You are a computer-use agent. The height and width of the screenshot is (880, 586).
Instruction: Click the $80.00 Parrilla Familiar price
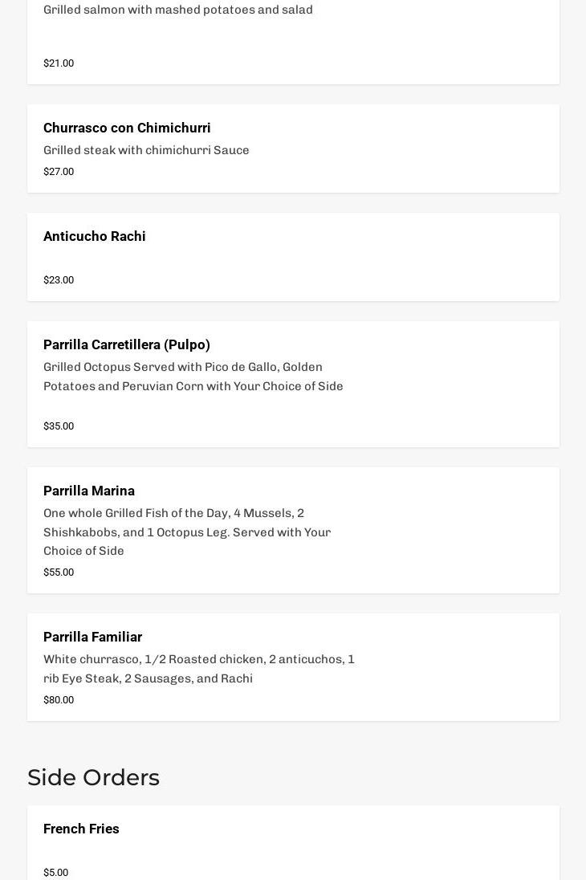pyautogui.click(x=59, y=700)
